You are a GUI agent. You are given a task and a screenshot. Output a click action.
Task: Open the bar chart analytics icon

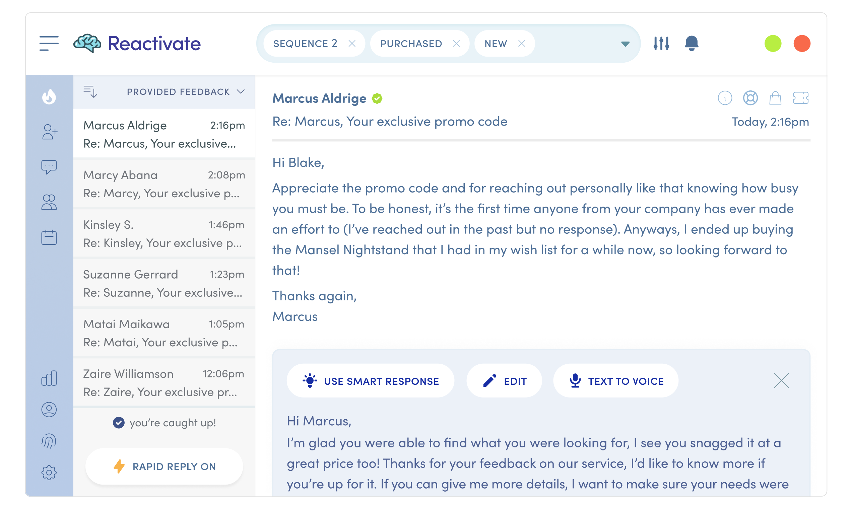pos(49,378)
